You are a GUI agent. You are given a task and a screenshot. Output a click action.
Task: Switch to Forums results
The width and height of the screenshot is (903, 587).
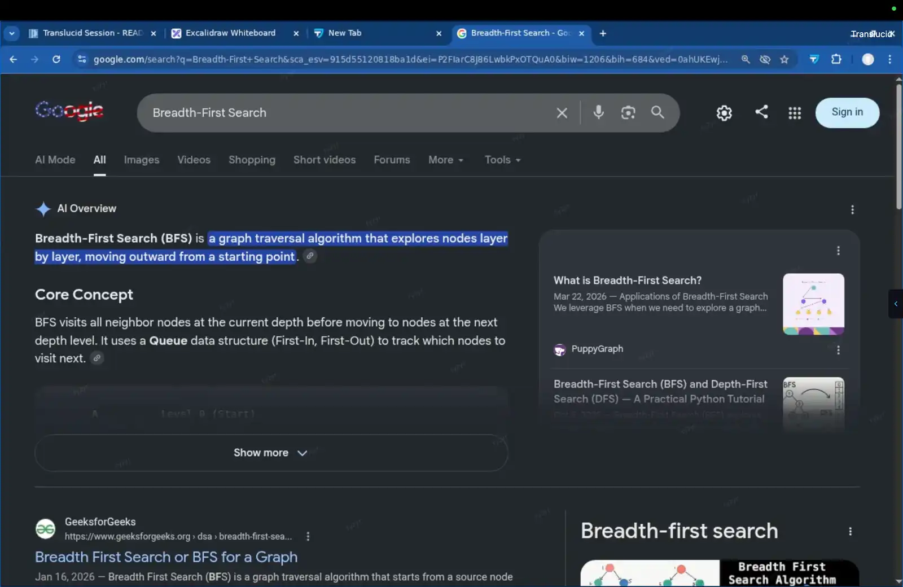coord(392,160)
